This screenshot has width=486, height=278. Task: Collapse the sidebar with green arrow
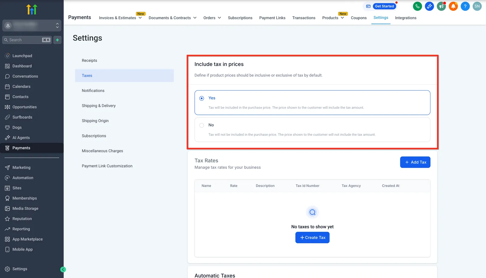point(63,269)
